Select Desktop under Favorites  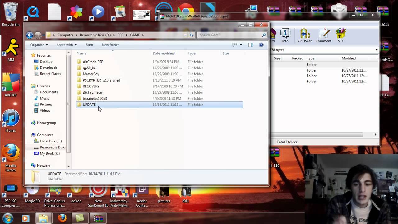pyautogui.click(x=46, y=62)
